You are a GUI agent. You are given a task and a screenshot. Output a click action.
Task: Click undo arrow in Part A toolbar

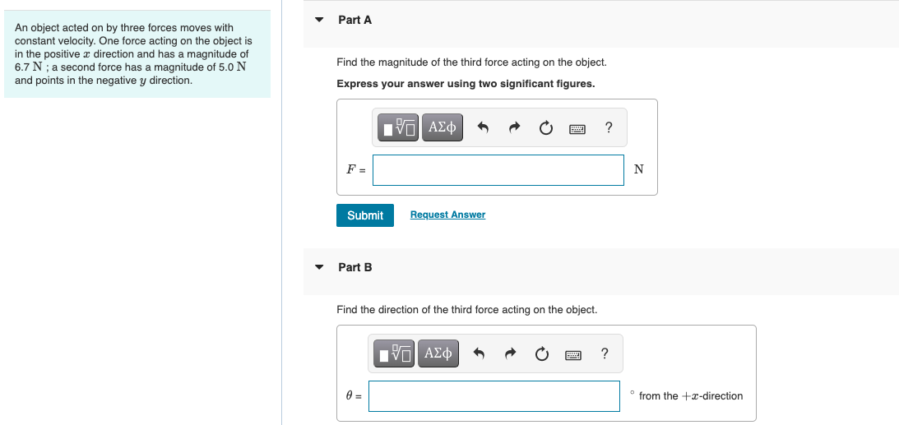tap(484, 127)
